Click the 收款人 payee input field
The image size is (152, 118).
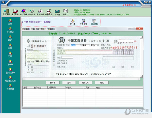click(x=81, y=48)
